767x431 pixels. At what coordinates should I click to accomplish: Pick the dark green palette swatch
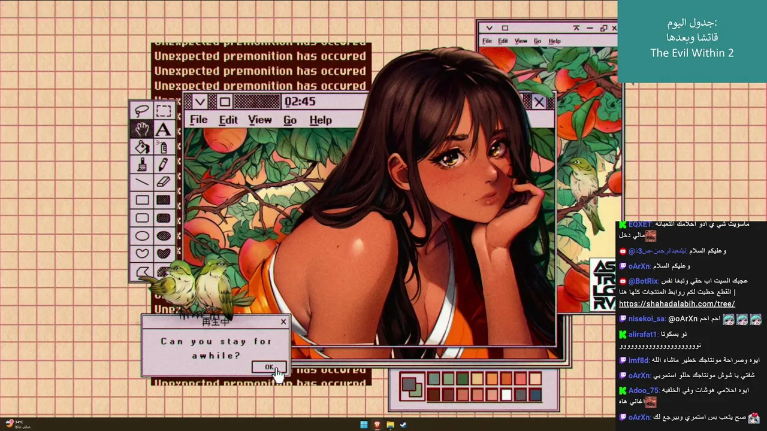click(463, 379)
